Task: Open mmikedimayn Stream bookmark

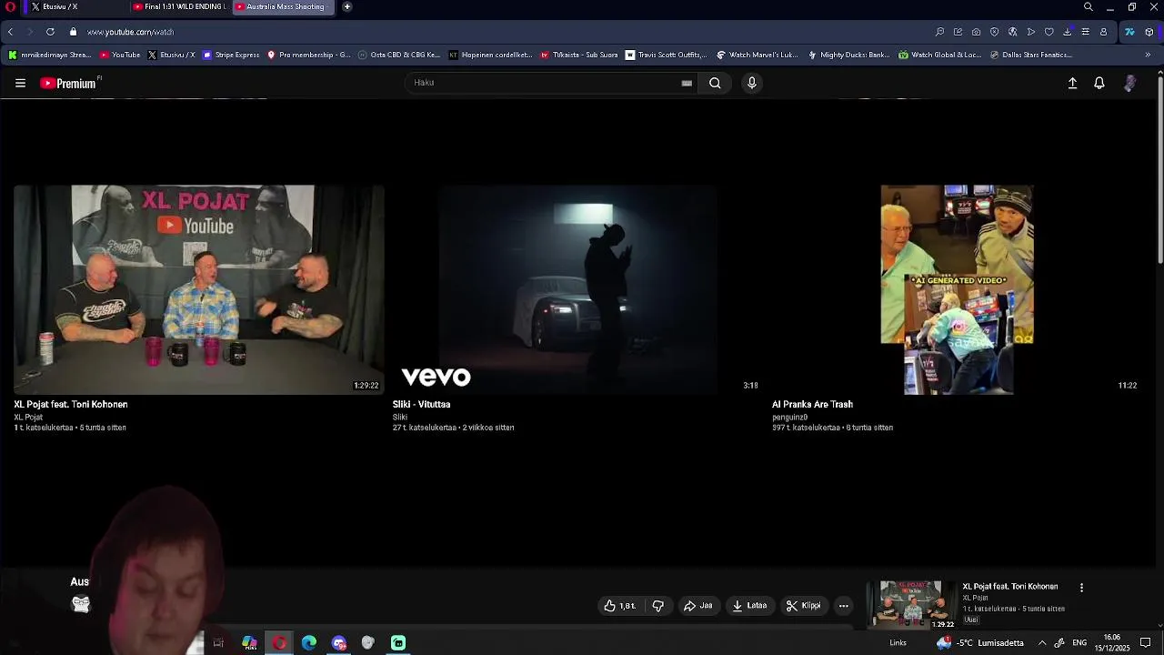Action: pos(50,55)
